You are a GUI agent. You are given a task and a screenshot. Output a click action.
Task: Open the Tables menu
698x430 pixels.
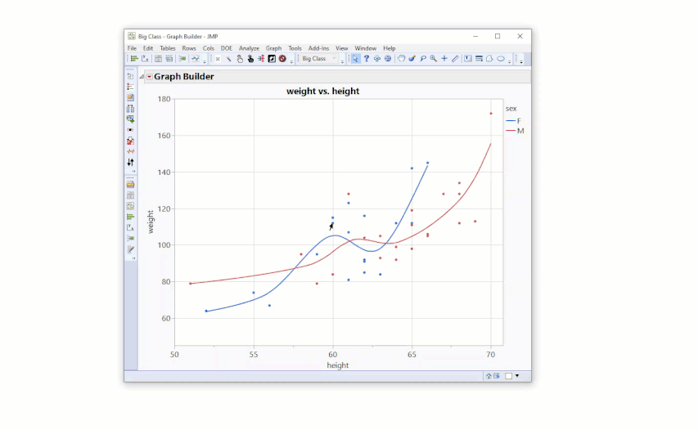(168, 48)
